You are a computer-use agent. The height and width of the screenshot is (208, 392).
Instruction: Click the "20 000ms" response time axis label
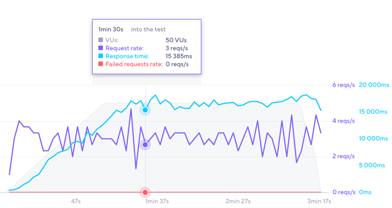pos(373,85)
